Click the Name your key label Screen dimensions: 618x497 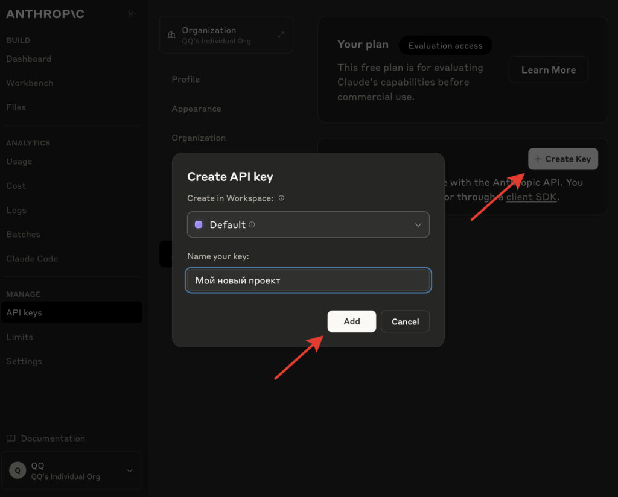218,256
